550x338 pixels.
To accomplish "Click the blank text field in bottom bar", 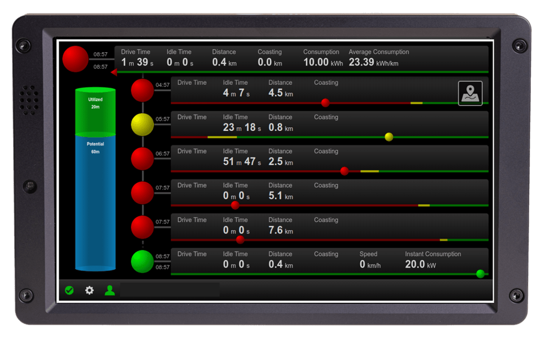I will 169,290.
